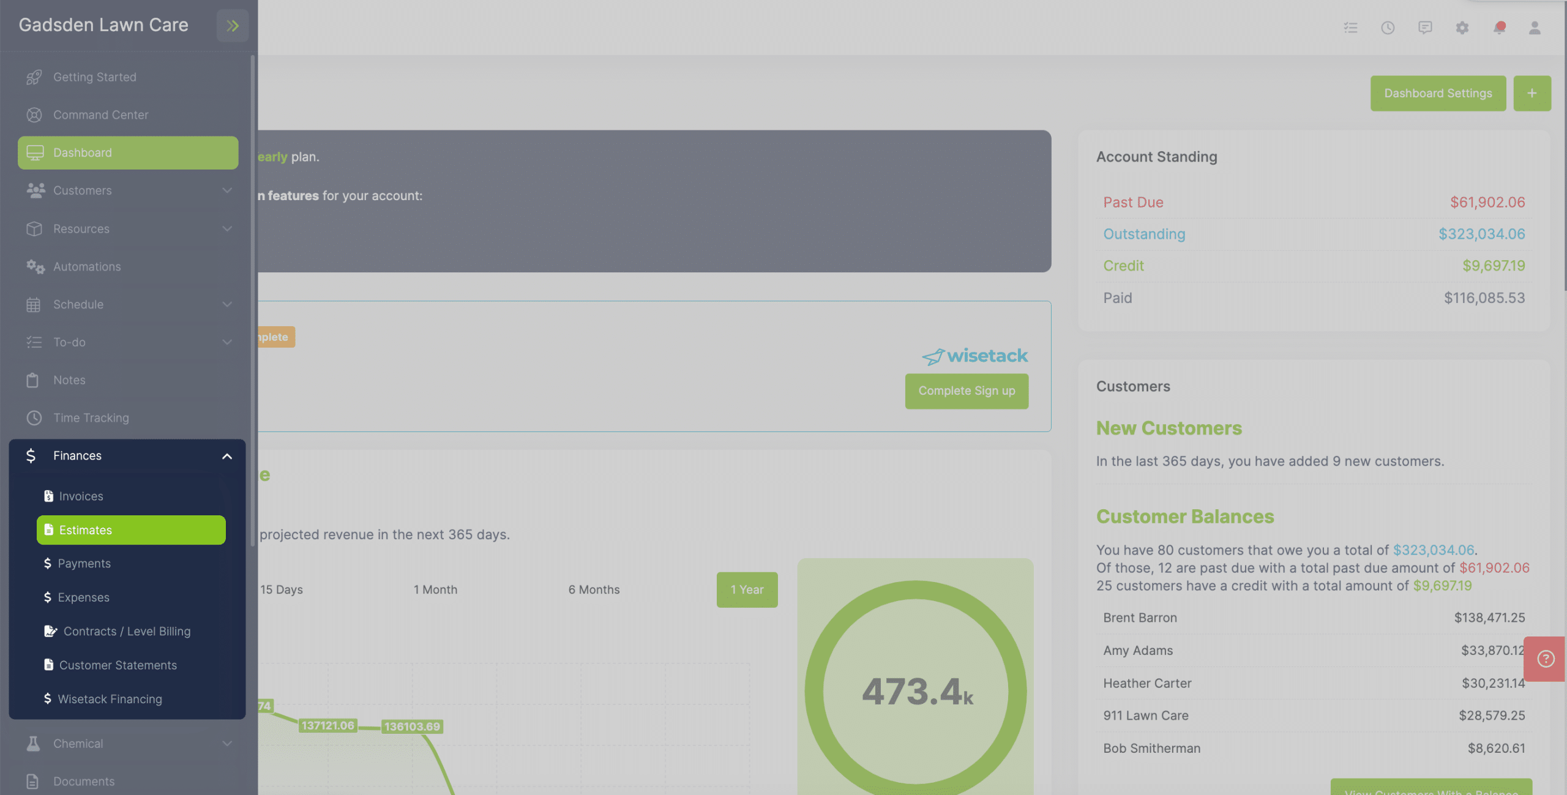1567x795 pixels.
Task: Open the messages chat icon in top bar
Action: pyautogui.click(x=1425, y=28)
